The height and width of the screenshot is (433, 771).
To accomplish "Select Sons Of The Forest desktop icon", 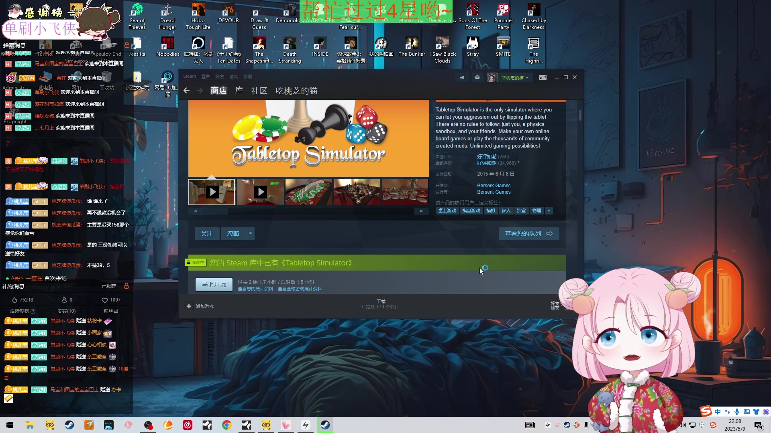I will tap(473, 16).
